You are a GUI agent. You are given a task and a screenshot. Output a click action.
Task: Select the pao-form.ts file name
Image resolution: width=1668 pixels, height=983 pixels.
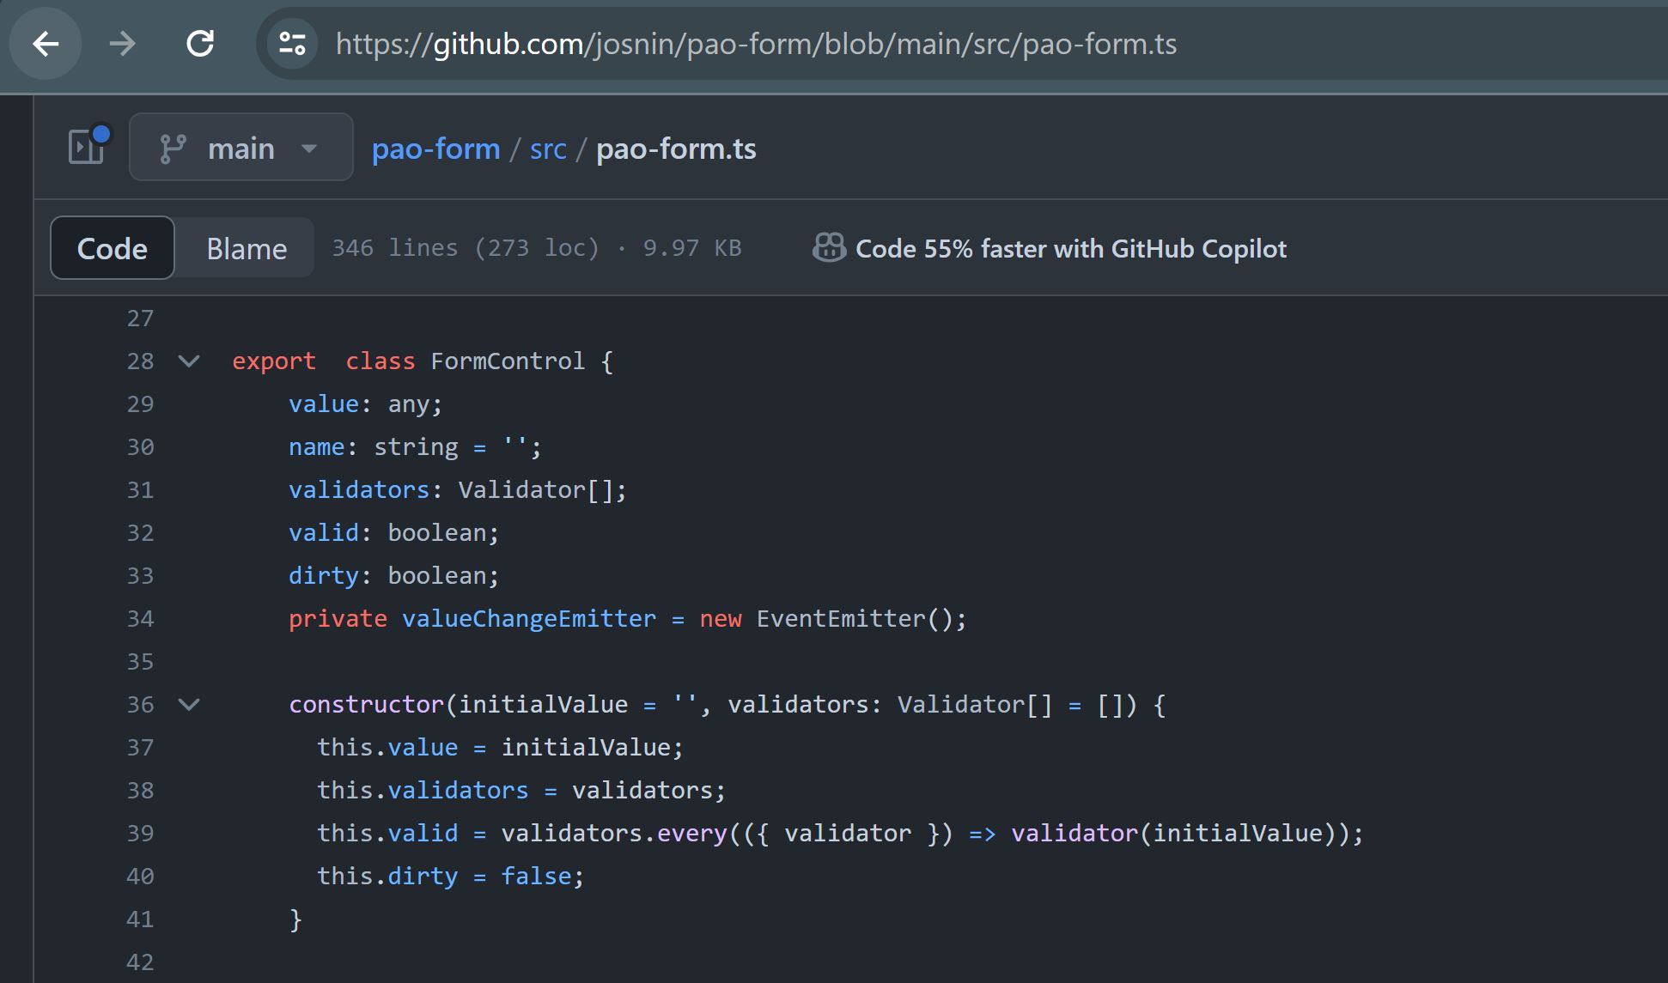click(676, 149)
